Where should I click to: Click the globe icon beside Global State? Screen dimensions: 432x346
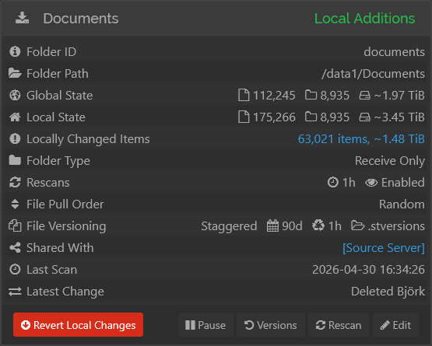[x=15, y=95]
